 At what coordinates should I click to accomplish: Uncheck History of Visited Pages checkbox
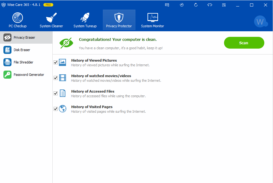[x=55, y=109]
